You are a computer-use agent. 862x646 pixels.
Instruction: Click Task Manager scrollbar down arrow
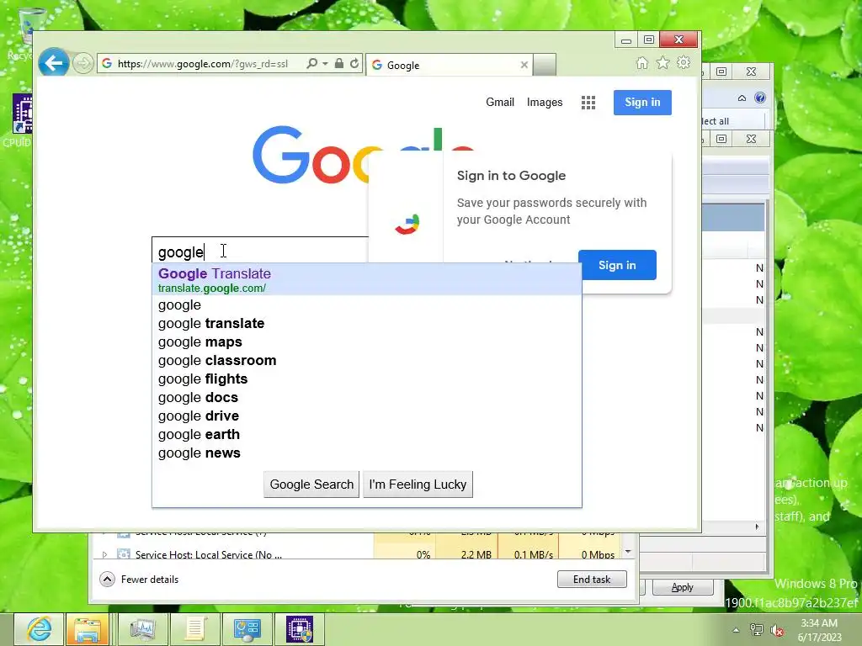coord(628,551)
